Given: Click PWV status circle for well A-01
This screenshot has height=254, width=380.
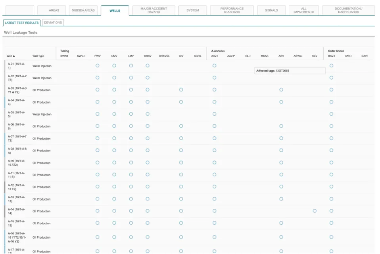Looking at the screenshot, I should click(x=98, y=66).
